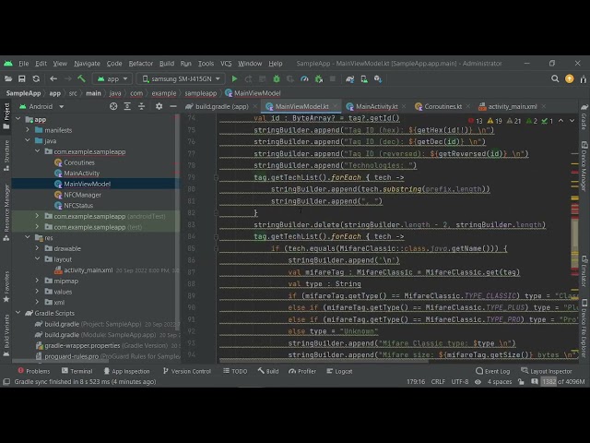Hide the Project panel with minus icon

tap(173, 107)
